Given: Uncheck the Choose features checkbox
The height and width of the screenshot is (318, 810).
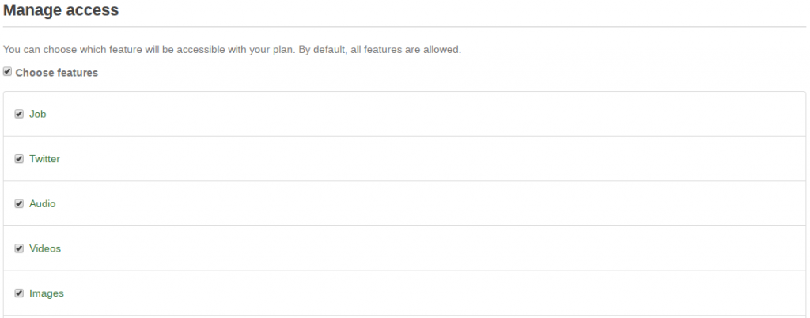Looking at the screenshot, I should tap(8, 72).
